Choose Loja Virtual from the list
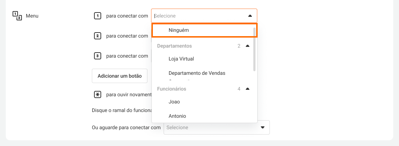399x146 pixels. (181, 59)
